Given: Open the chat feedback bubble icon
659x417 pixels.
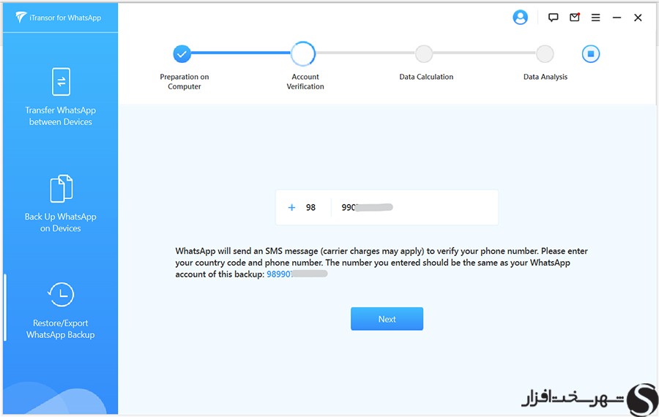Looking at the screenshot, I should click(553, 18).
